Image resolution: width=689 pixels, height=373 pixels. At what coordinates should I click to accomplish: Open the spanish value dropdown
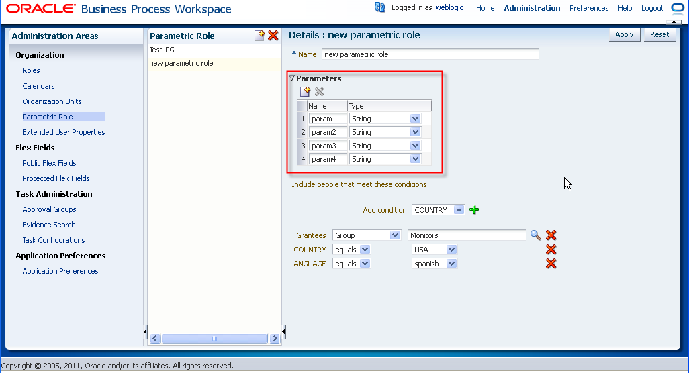coord(451,263)
